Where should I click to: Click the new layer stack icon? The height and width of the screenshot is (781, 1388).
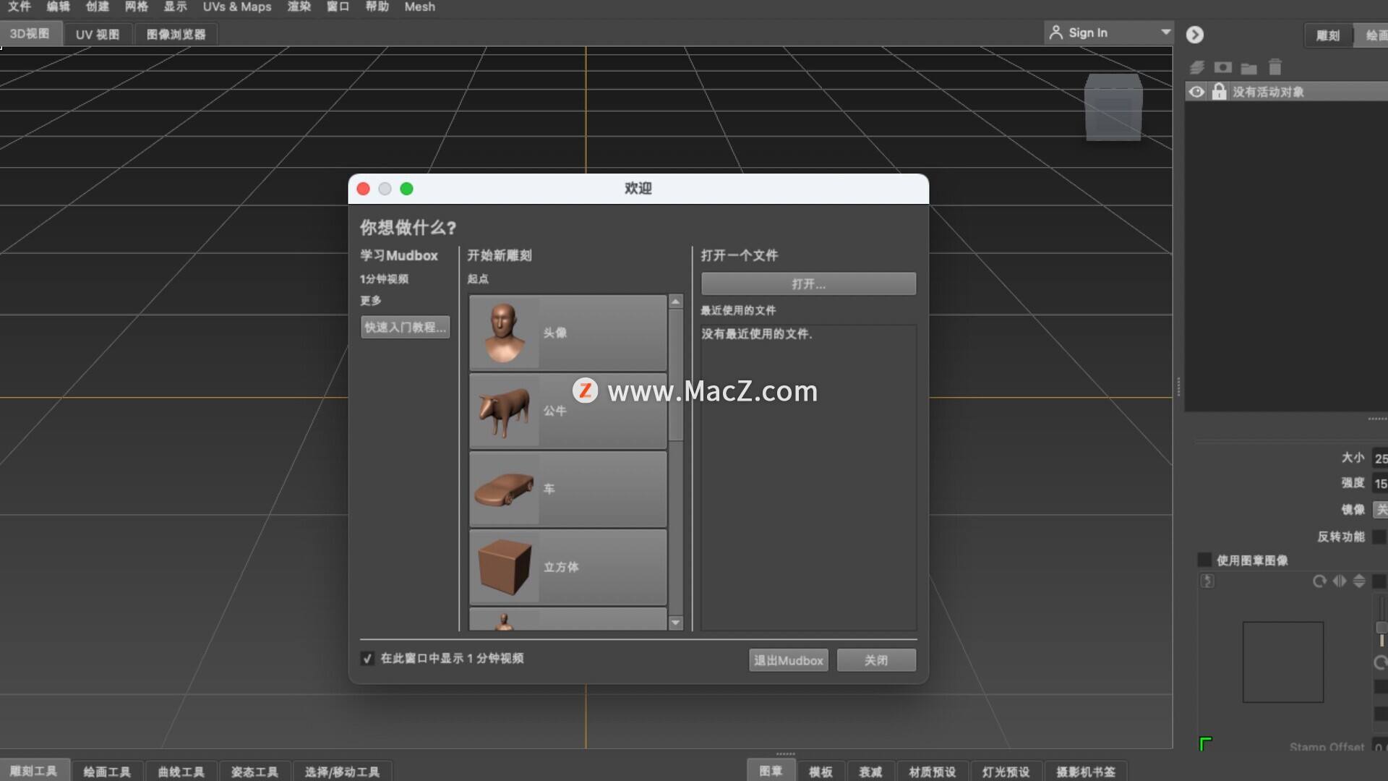(x=1197, y=67)
